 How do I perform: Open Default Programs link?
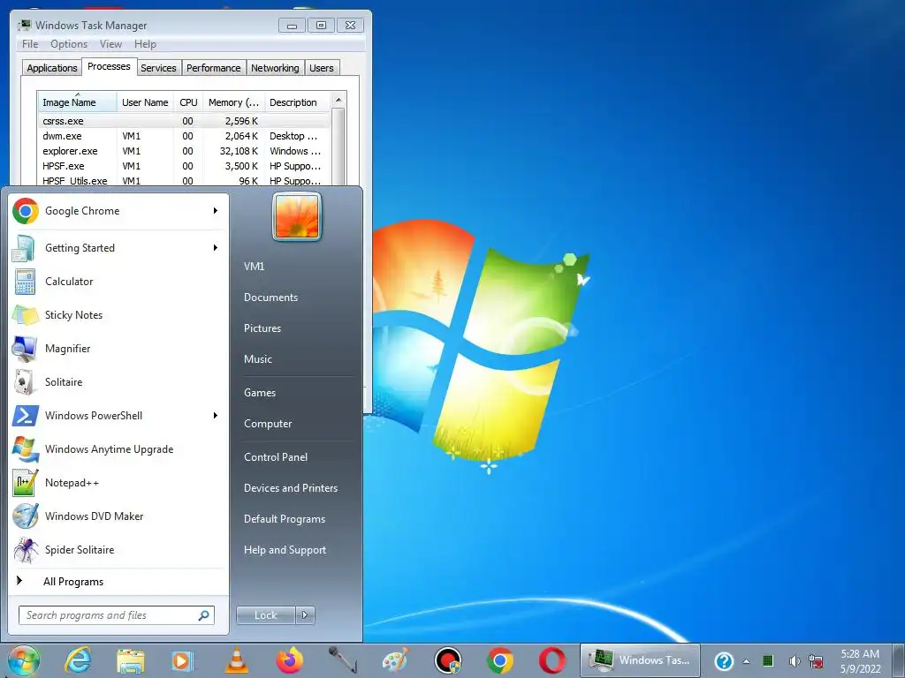(284, 519)
